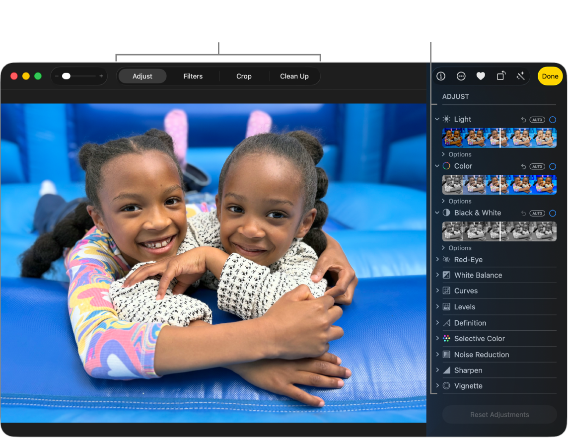Click the yellow minimize window button
This screenshot has width=568, height=439.
coord(26,76)
